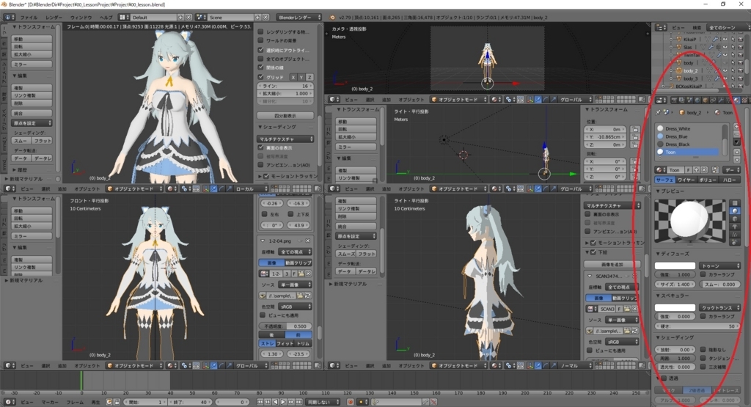Add a new material slot with plus
The height and width of the screenshot is (407, 751).
click(736, 126)
